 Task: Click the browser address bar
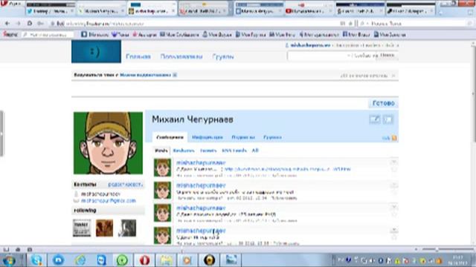tap(194, 23)
